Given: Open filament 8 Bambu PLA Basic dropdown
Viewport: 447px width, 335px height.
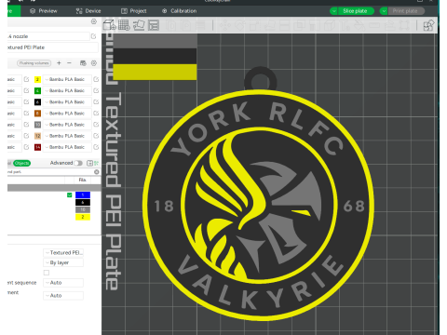Looking at the screenshot, I should click(x=67, y=114).
